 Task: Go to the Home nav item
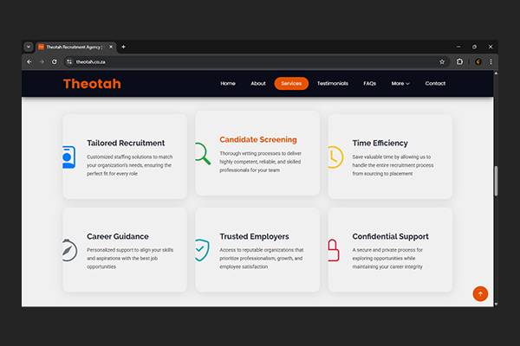point(228,83)
